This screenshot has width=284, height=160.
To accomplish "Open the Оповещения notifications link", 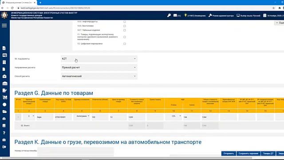I will pos(197,16).
